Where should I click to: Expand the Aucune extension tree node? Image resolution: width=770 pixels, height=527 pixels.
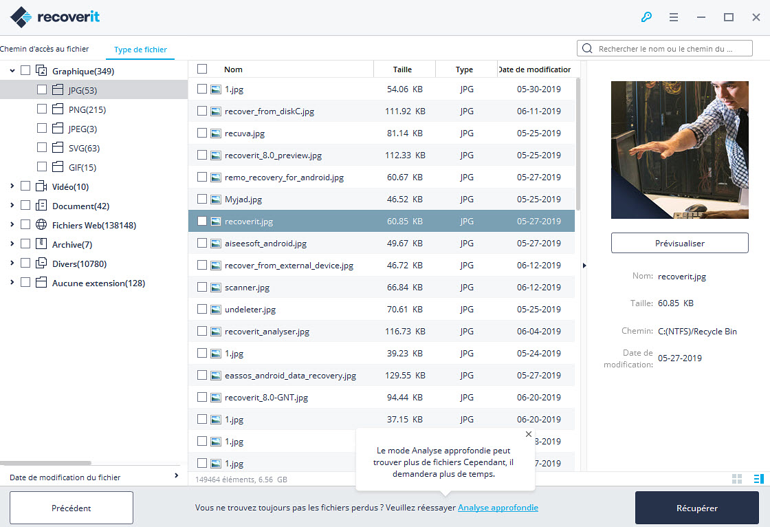click(x=12, y=282)
